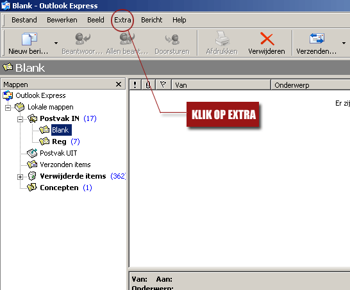Open the Bestand menu

24,20
